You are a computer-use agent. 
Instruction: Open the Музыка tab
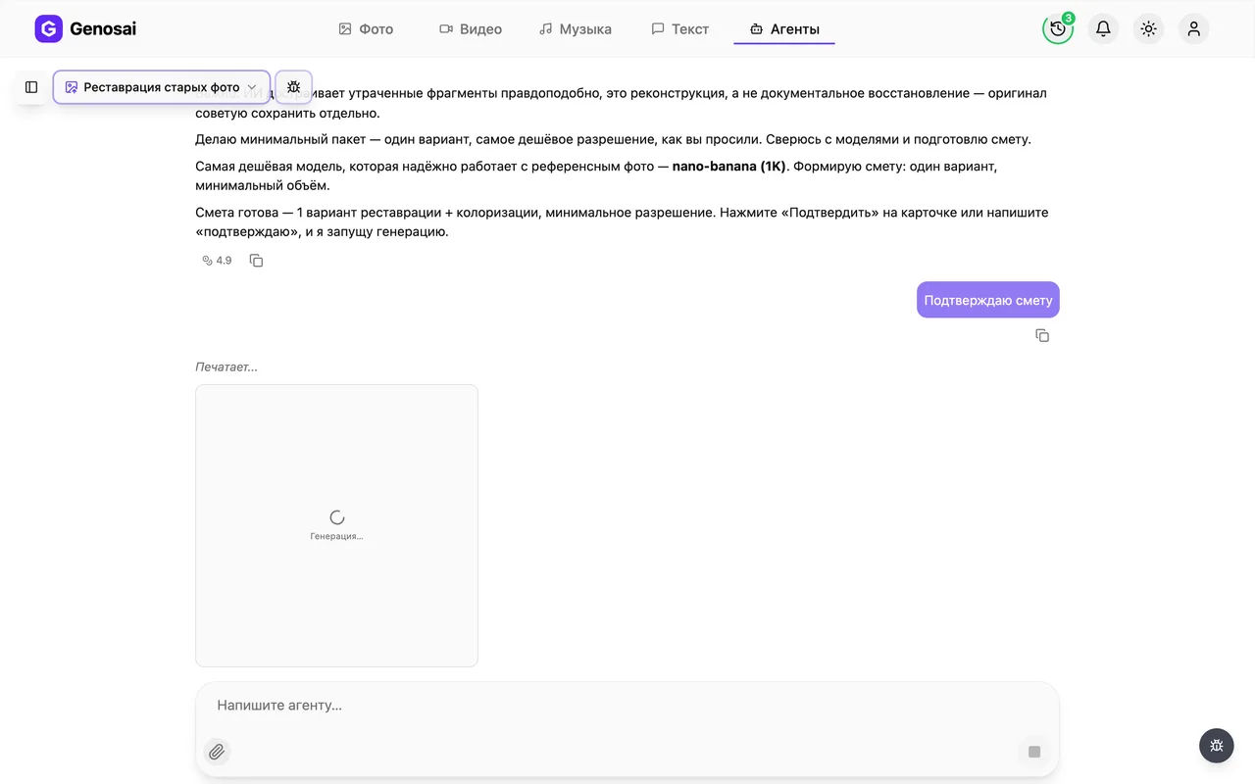(x=576, y=29)
